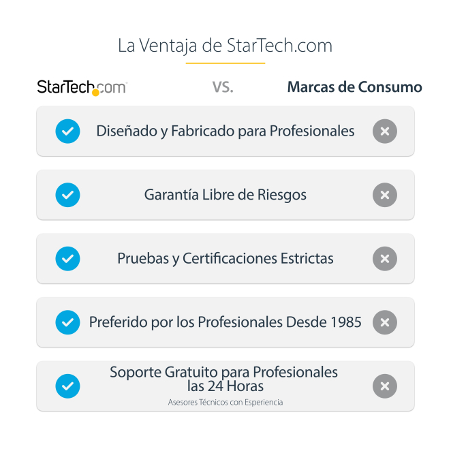This screenshot has height=451, width=451.
Task: Click gray X beside Garantía Libre de Riesgos
Action: (385, 195)
